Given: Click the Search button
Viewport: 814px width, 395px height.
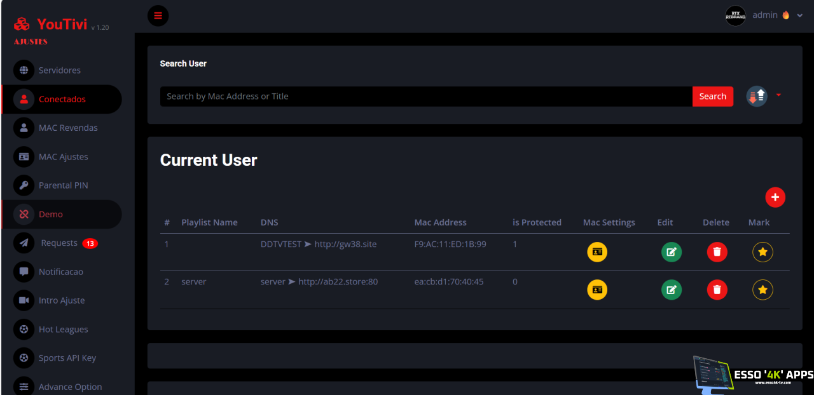Looking at the screenshot, I should tap(712, 96).
